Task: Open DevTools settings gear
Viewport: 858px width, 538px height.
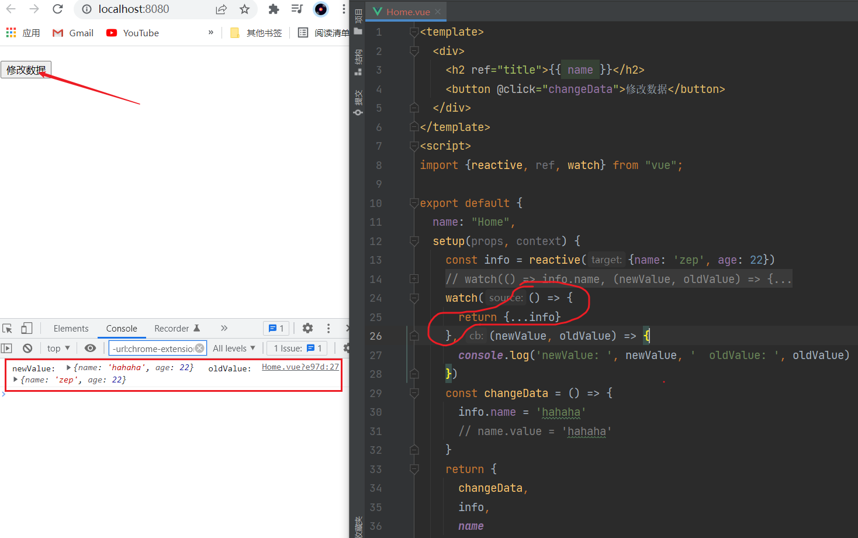Action: click(307, 328)
